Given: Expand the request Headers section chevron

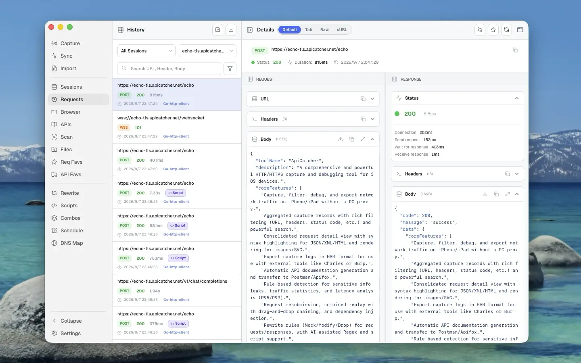Looking at the screenshot, I should pyautogui.click(x=372, y=119).
